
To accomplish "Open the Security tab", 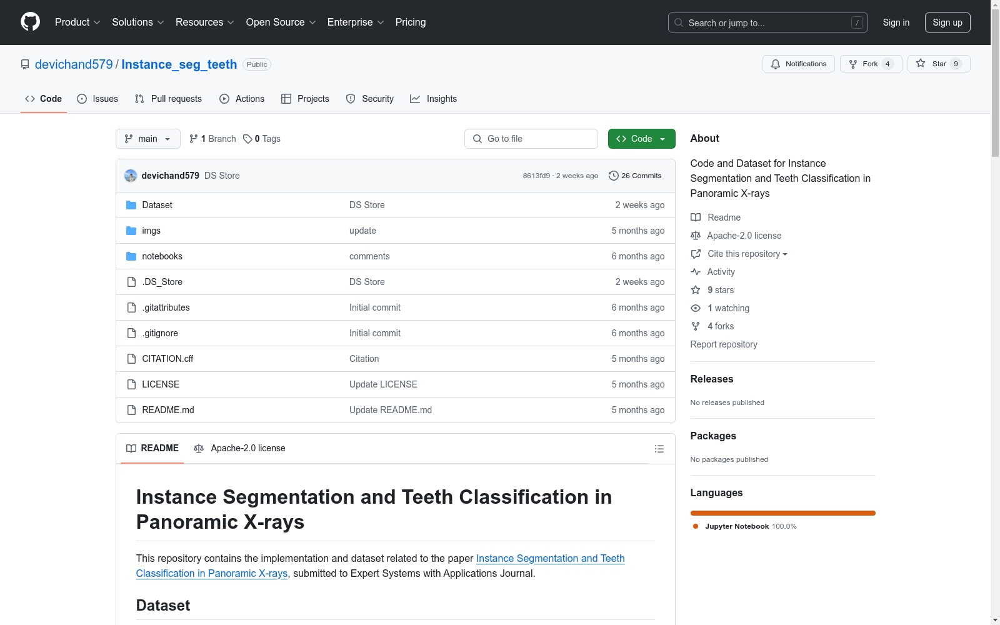I will point(370,99).
